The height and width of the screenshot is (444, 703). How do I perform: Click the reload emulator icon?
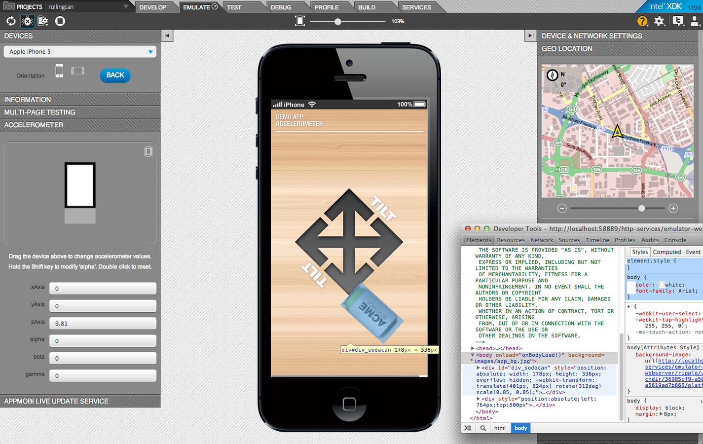pyautogui.click(x=11, y=21)
